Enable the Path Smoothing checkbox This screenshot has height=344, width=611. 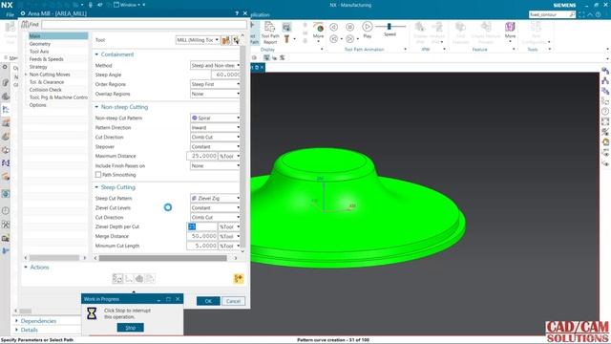98,175
